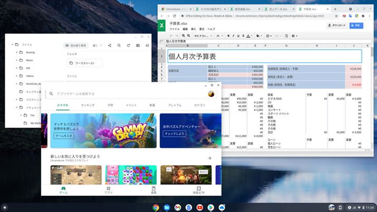Switch to カテゴリ tab in Play Store

199,105
